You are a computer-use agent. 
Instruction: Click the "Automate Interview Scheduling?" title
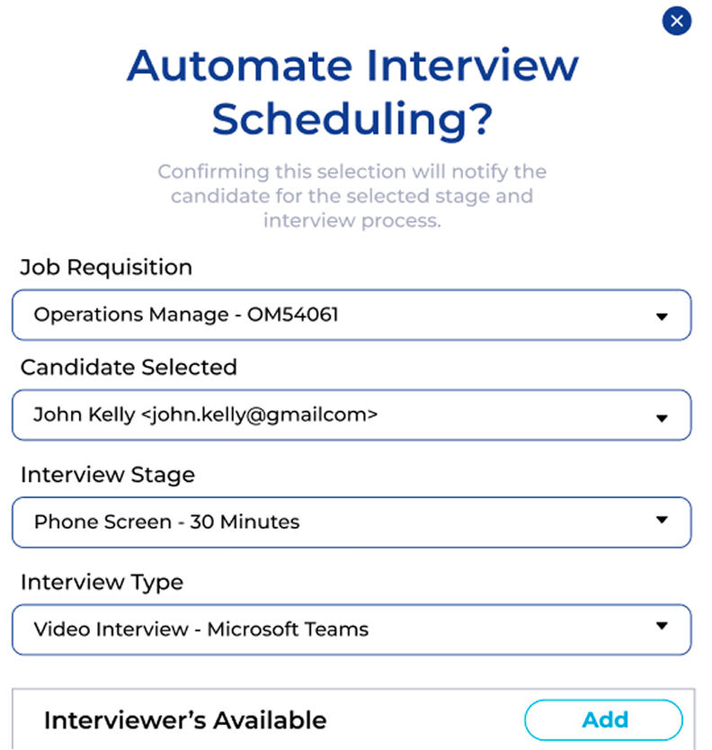(x=352, y=92)
